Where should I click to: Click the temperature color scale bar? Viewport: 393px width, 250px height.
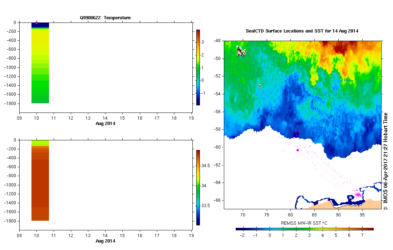[198, 67]
